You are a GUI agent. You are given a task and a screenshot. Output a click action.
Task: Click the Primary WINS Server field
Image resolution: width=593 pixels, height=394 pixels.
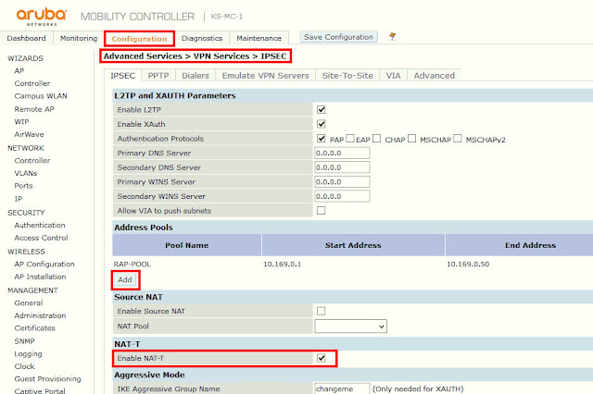tap(342, 181)
